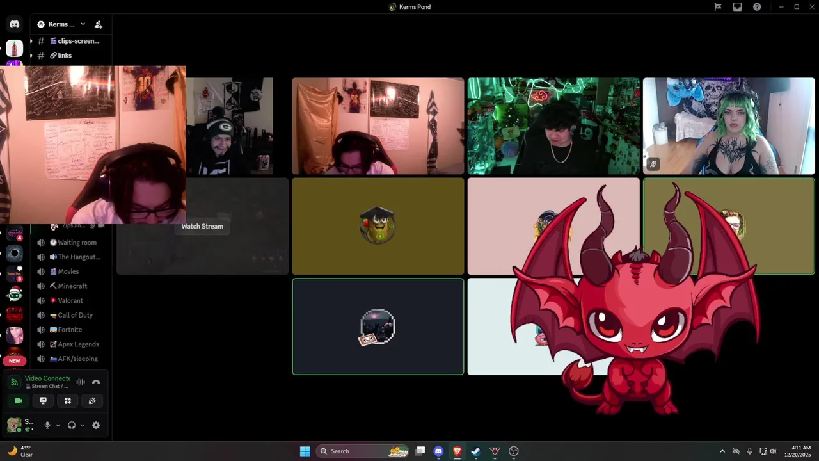This screenshot has height=461, width=819.
Task: Open the black hole server icon
Action: coord(14,254)
